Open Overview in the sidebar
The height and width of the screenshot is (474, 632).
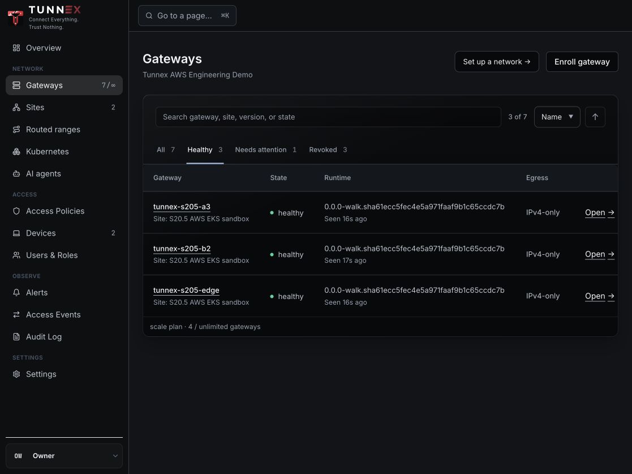coord(64,48)
